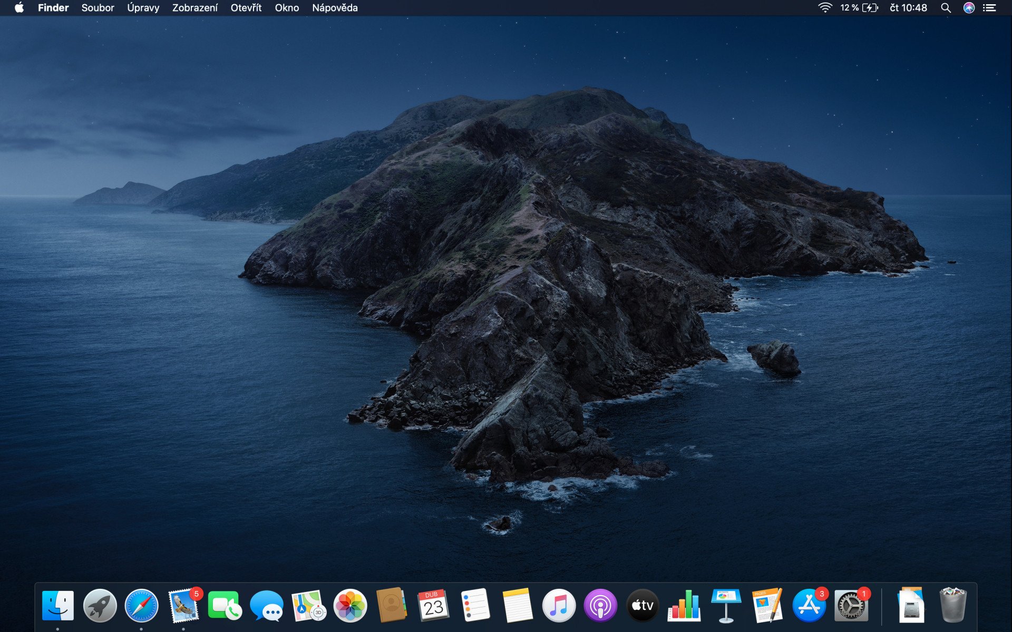
Task: Open the Trash
Action: 953,606
